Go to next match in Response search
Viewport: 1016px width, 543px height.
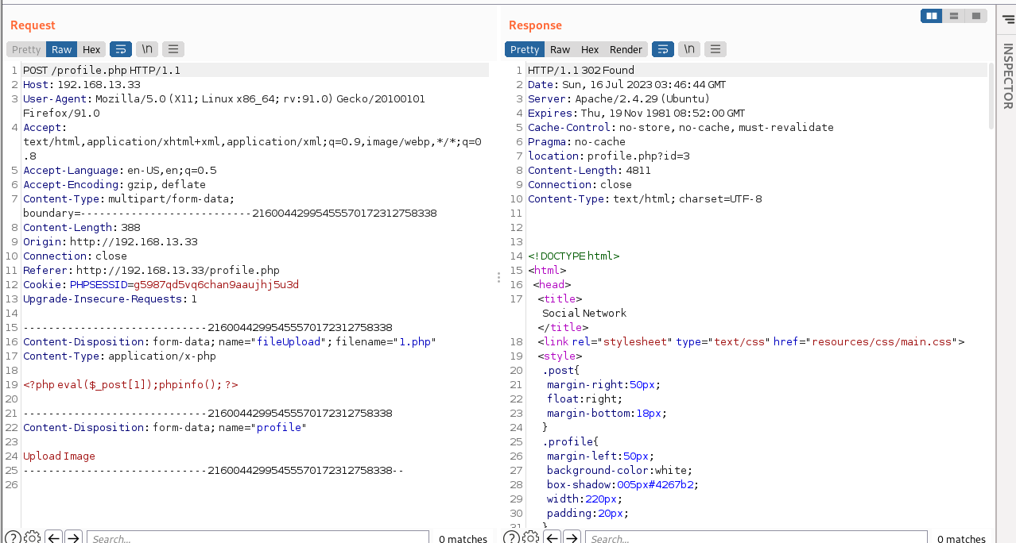click(x=572, y=537)
